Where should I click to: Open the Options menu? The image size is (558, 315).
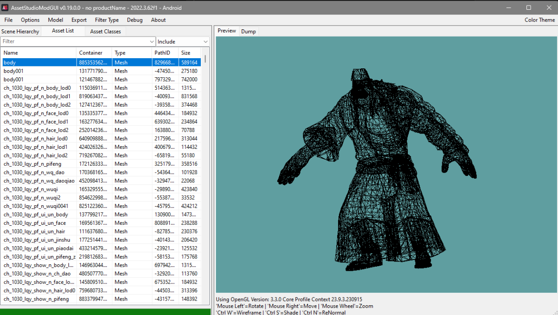click(30, 20)
